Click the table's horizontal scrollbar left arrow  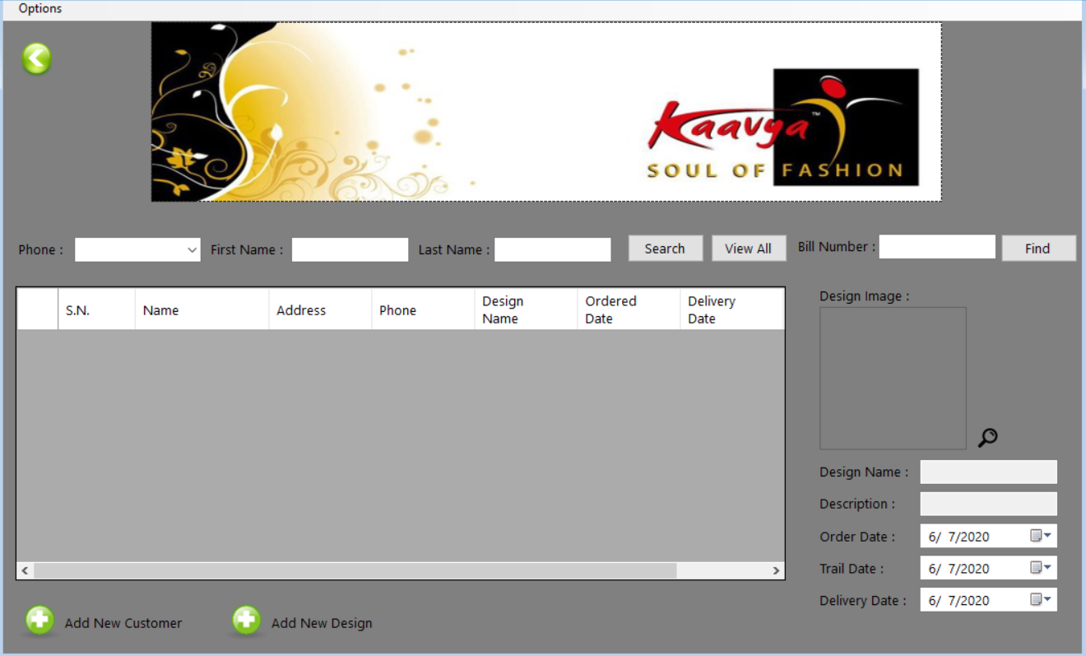26,570
